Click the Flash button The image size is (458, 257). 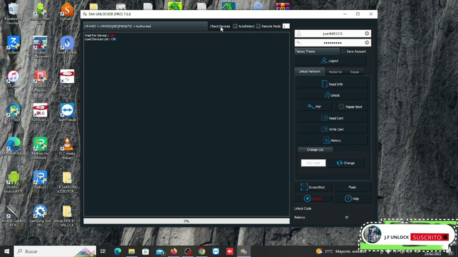(x=352, y=187)
